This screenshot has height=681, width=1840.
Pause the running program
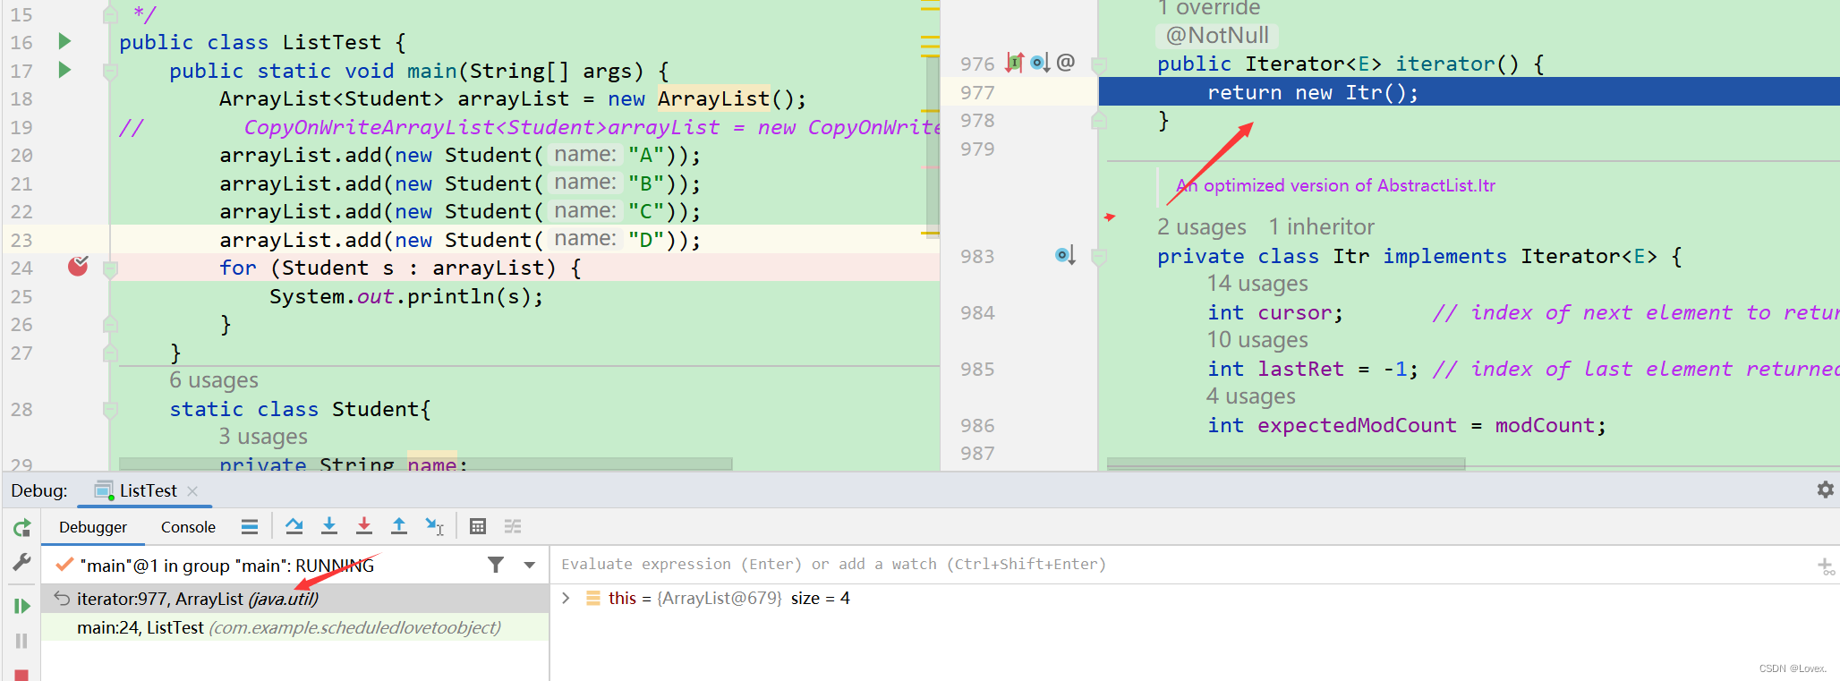tap(21, 641)
